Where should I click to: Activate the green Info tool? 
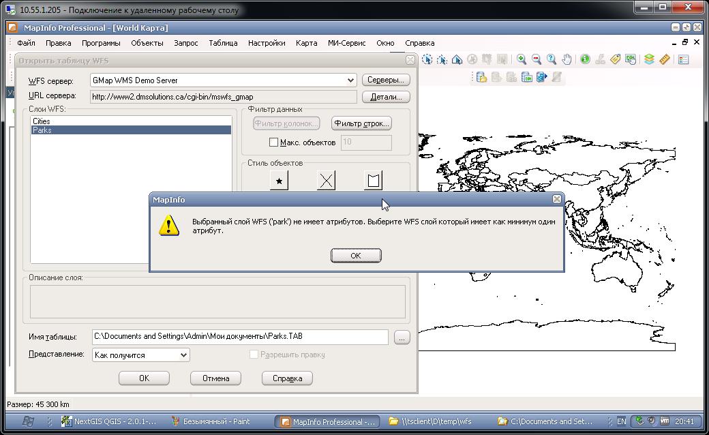click(x=585, y=59)
